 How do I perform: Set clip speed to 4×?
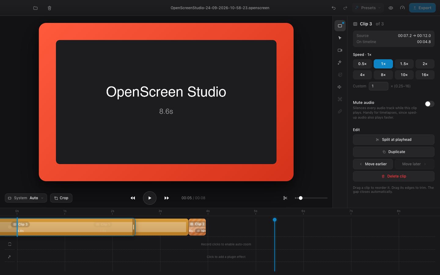[362, 75]
